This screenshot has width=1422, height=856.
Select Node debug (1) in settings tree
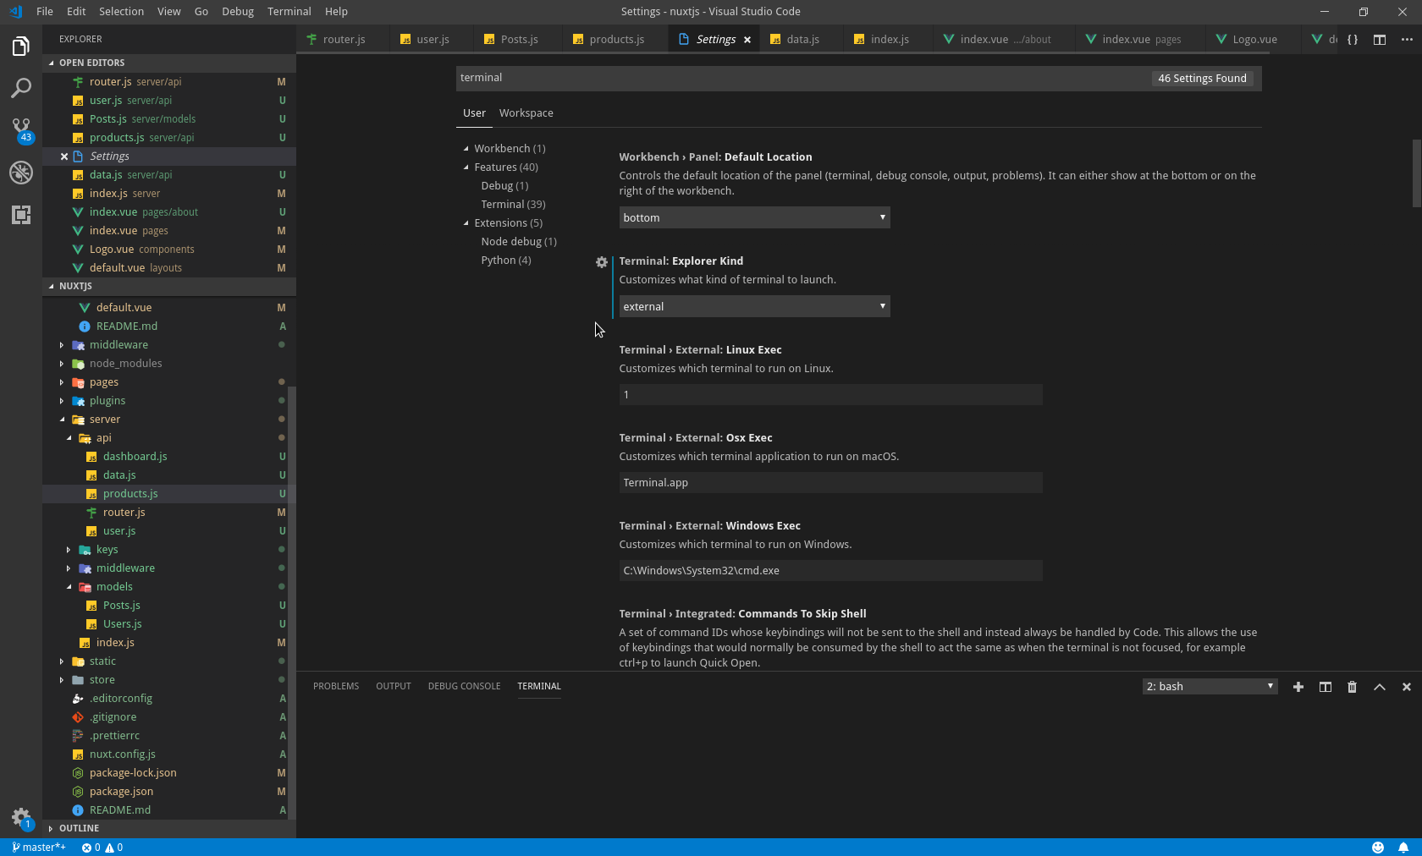(x=519, y=242)
